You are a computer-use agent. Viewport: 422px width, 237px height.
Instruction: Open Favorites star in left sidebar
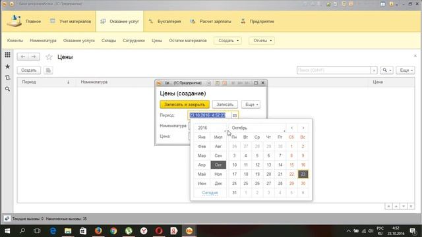(7, 66)
